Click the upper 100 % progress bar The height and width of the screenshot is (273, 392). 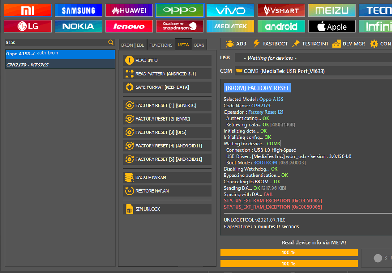click(289, 252)
